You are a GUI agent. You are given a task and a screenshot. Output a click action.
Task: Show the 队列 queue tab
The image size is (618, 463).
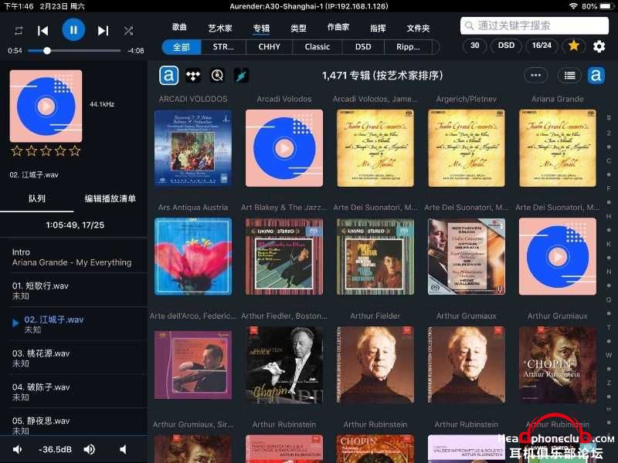tap(36, 198)
